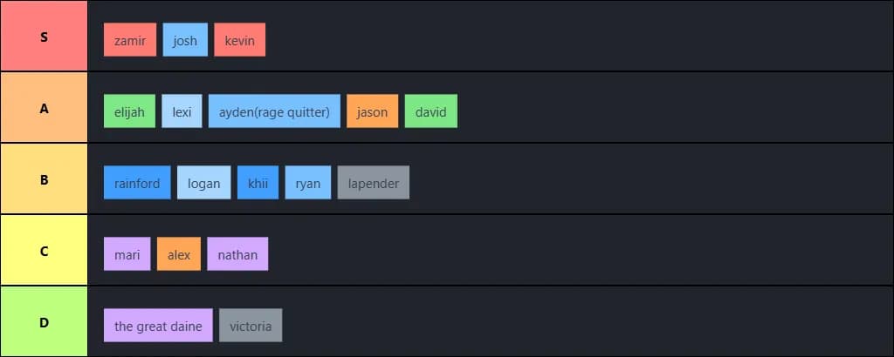894x357 pixels.
Task: Select the ayden(rage quitter) tile
Action: [274, 111]
